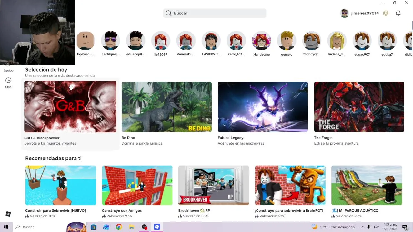413x232 pixels.
Task: Open Construir para Sobrevivir [NUEVO] thumbnail
Action: tap(61, 185)
